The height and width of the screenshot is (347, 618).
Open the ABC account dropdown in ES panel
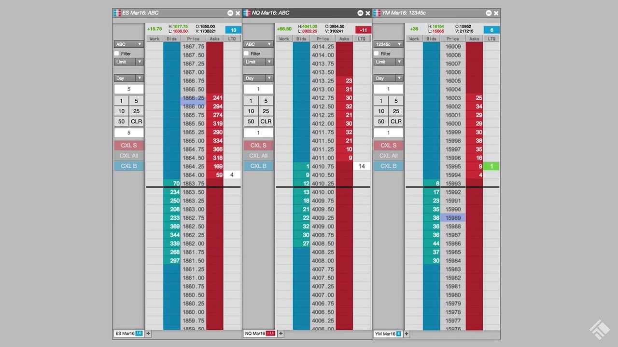tap(129, 44)
